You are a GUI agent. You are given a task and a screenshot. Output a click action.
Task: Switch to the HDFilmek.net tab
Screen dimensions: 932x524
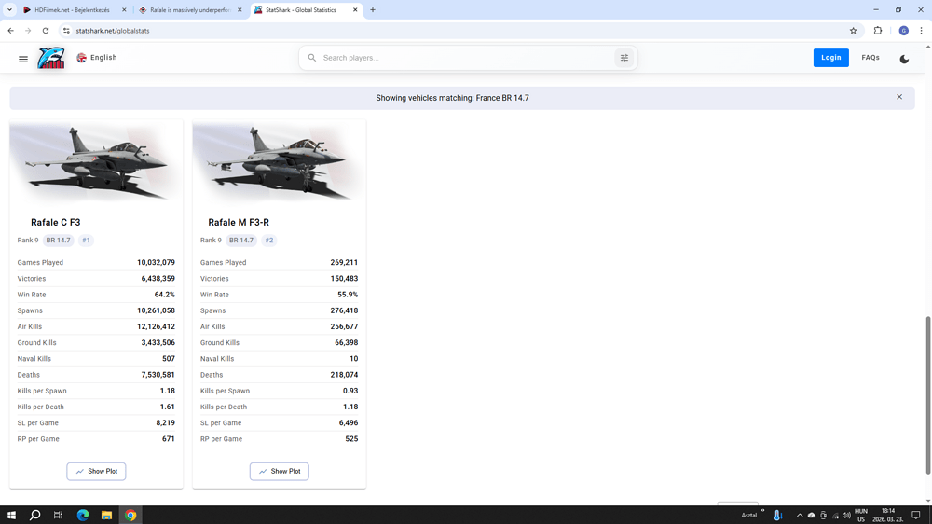(x=73, y=10)
